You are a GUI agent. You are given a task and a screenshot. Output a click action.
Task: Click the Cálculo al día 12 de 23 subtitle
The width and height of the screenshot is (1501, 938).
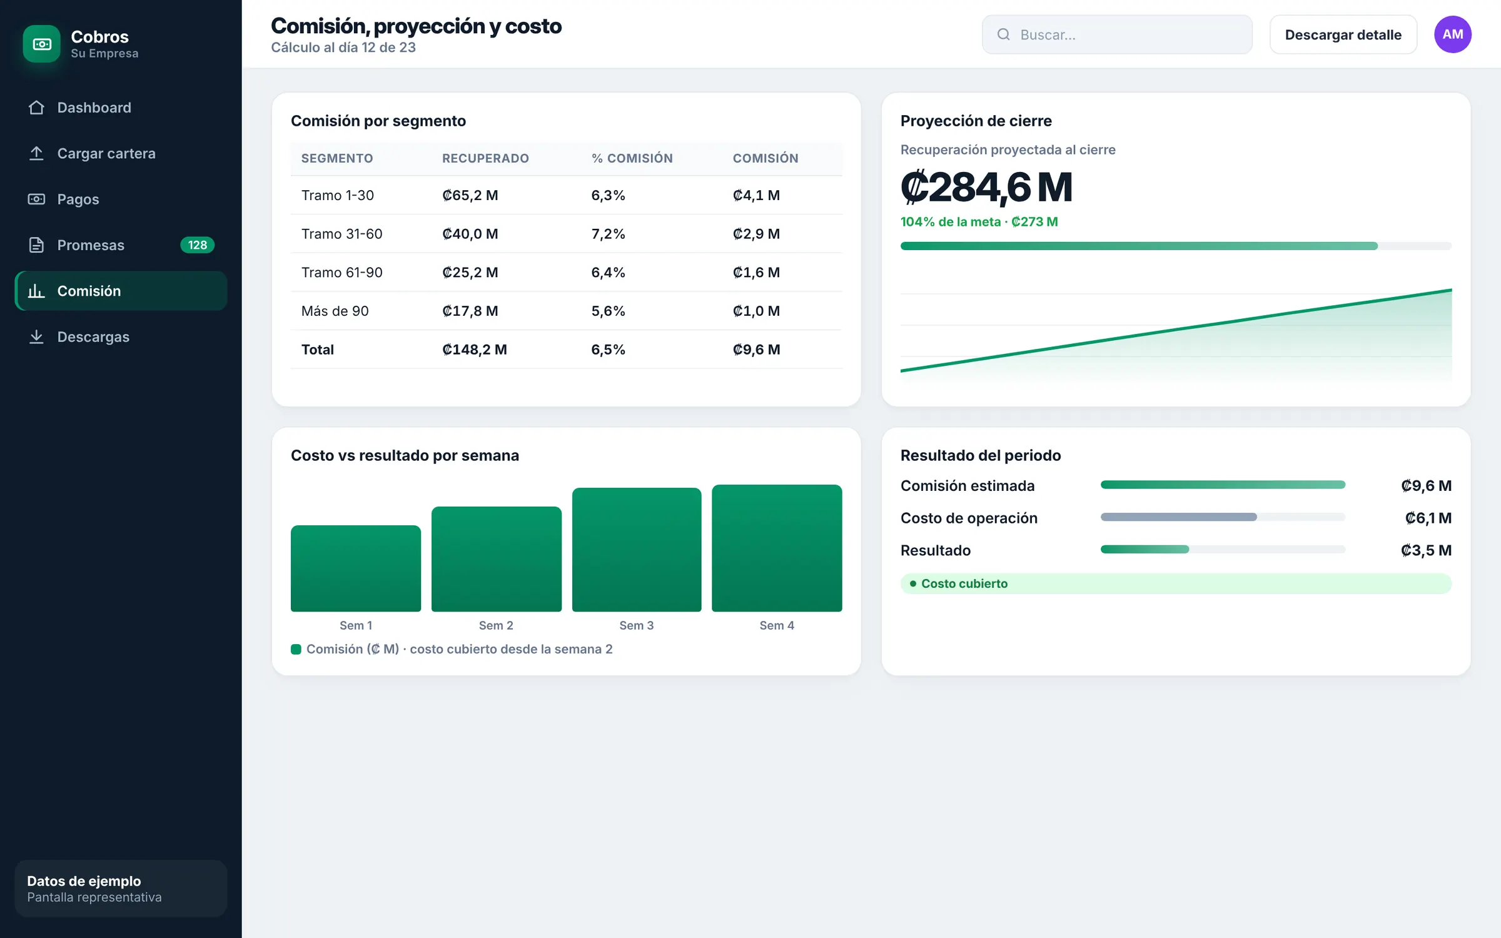343,48
